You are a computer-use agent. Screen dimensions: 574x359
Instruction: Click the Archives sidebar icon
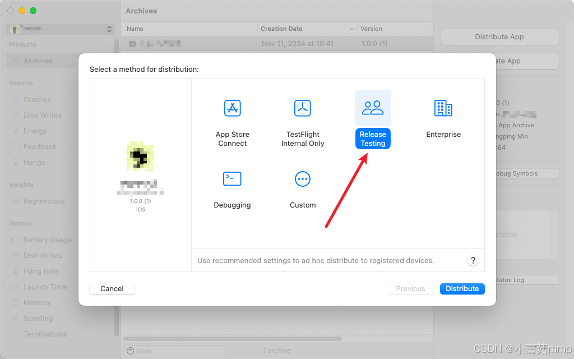15,61
